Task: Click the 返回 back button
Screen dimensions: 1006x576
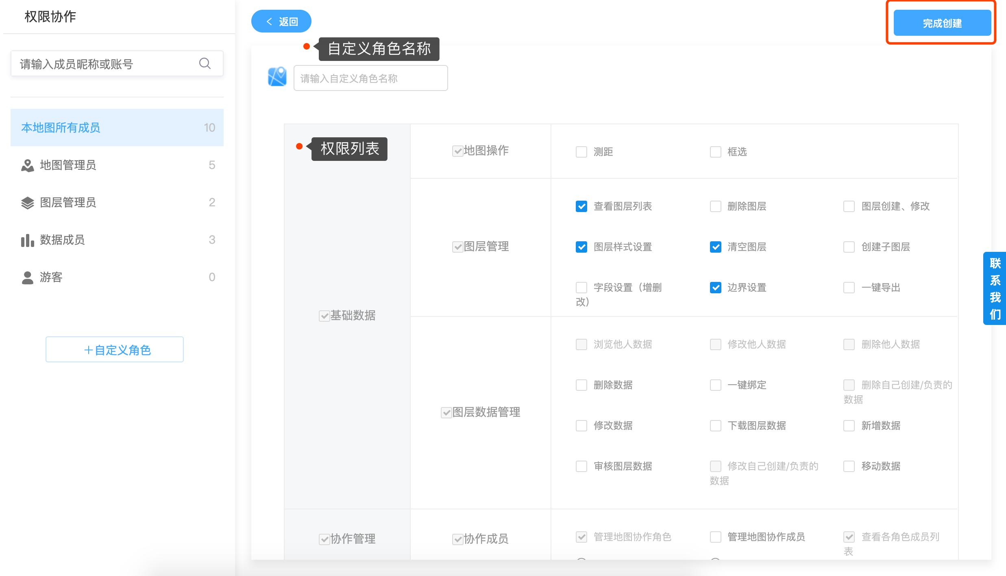Action: pyautogui.click(x=281, y=21)
